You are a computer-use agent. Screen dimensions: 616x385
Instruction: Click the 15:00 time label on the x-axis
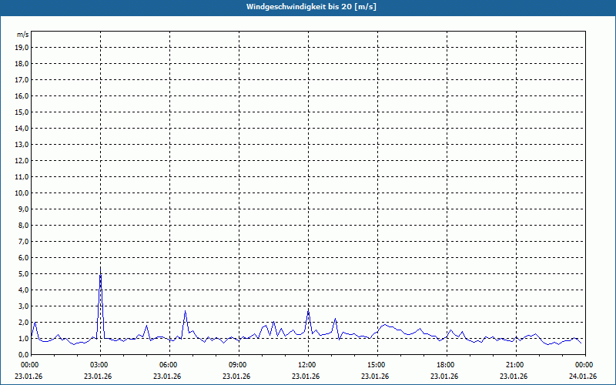coord(376,365)
